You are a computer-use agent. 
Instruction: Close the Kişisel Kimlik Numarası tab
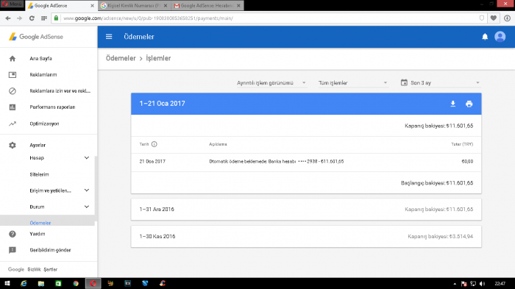coord(166,6)
